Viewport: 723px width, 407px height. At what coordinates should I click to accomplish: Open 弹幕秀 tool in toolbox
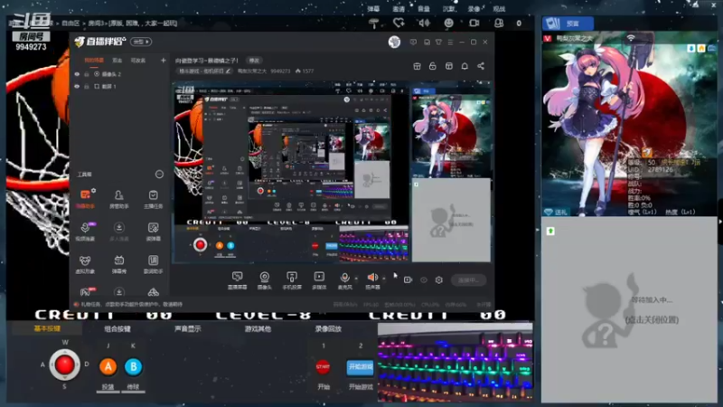119,264
